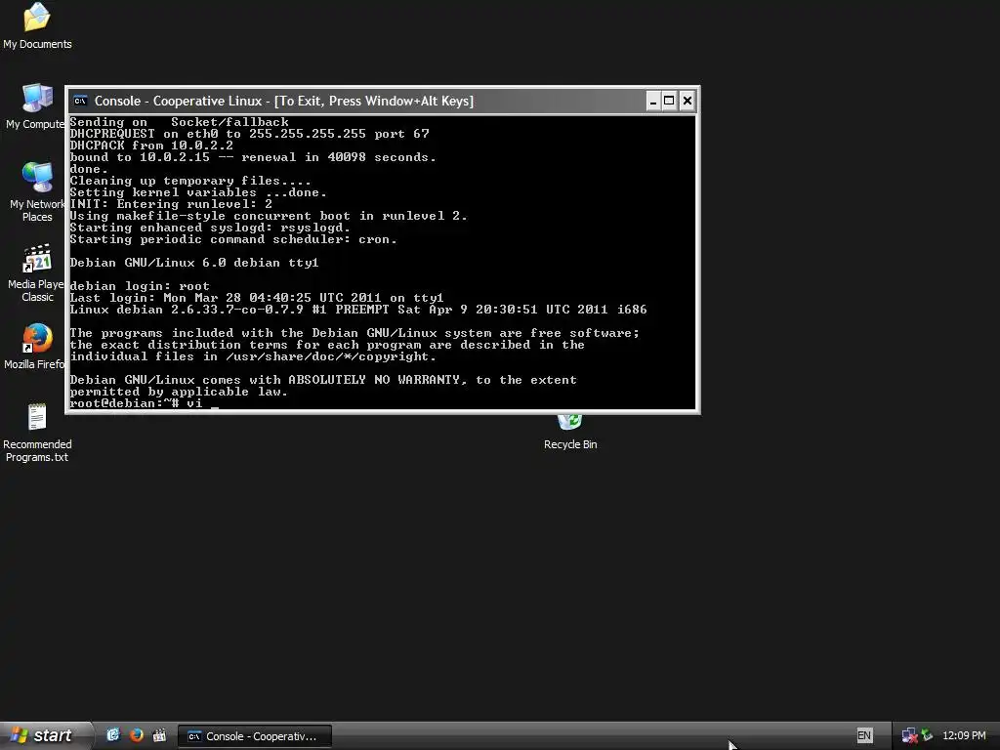Image resolution: width=1000 pixels, height=750 pixels.
Task: Click the 'bound to 10.0.2.15' line
Action: click(x=253, y=157)
